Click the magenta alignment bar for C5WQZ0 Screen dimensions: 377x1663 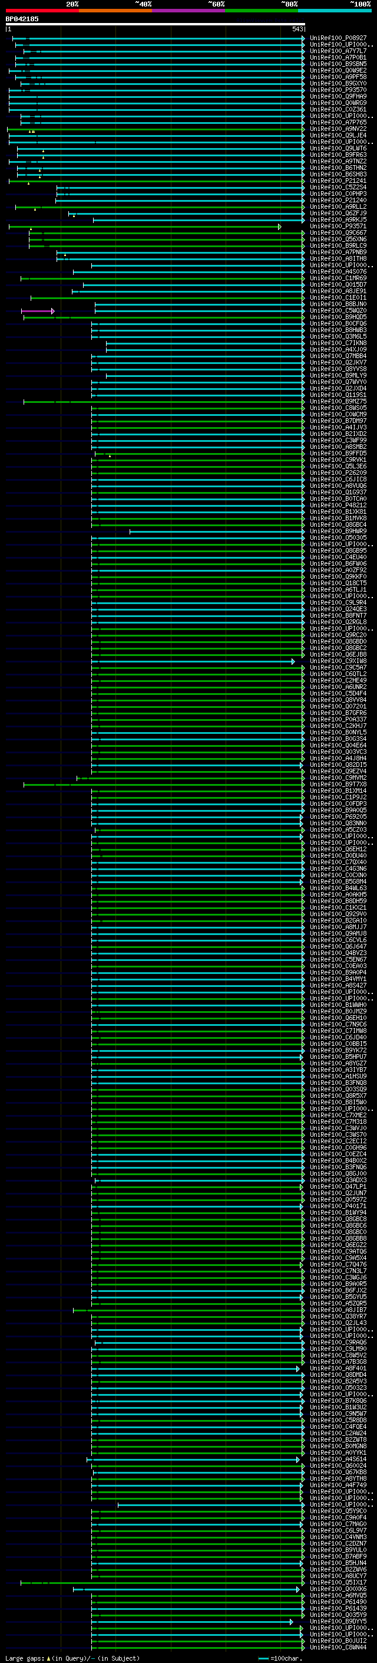[37, 311]
